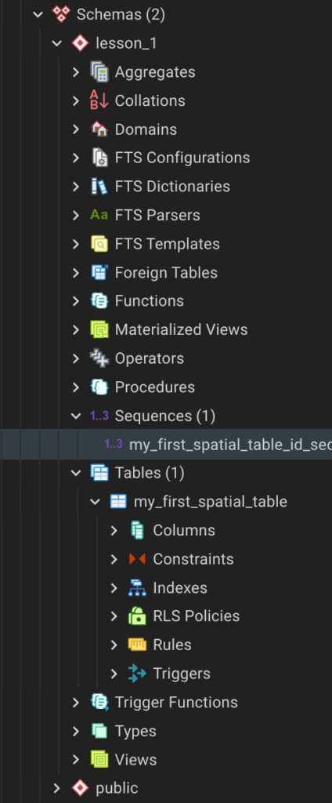This screenshot has height=803, width=332.
Task: Click the RLS Policies padlock icon
Action: pyautogui.click(x=137, y=616)
